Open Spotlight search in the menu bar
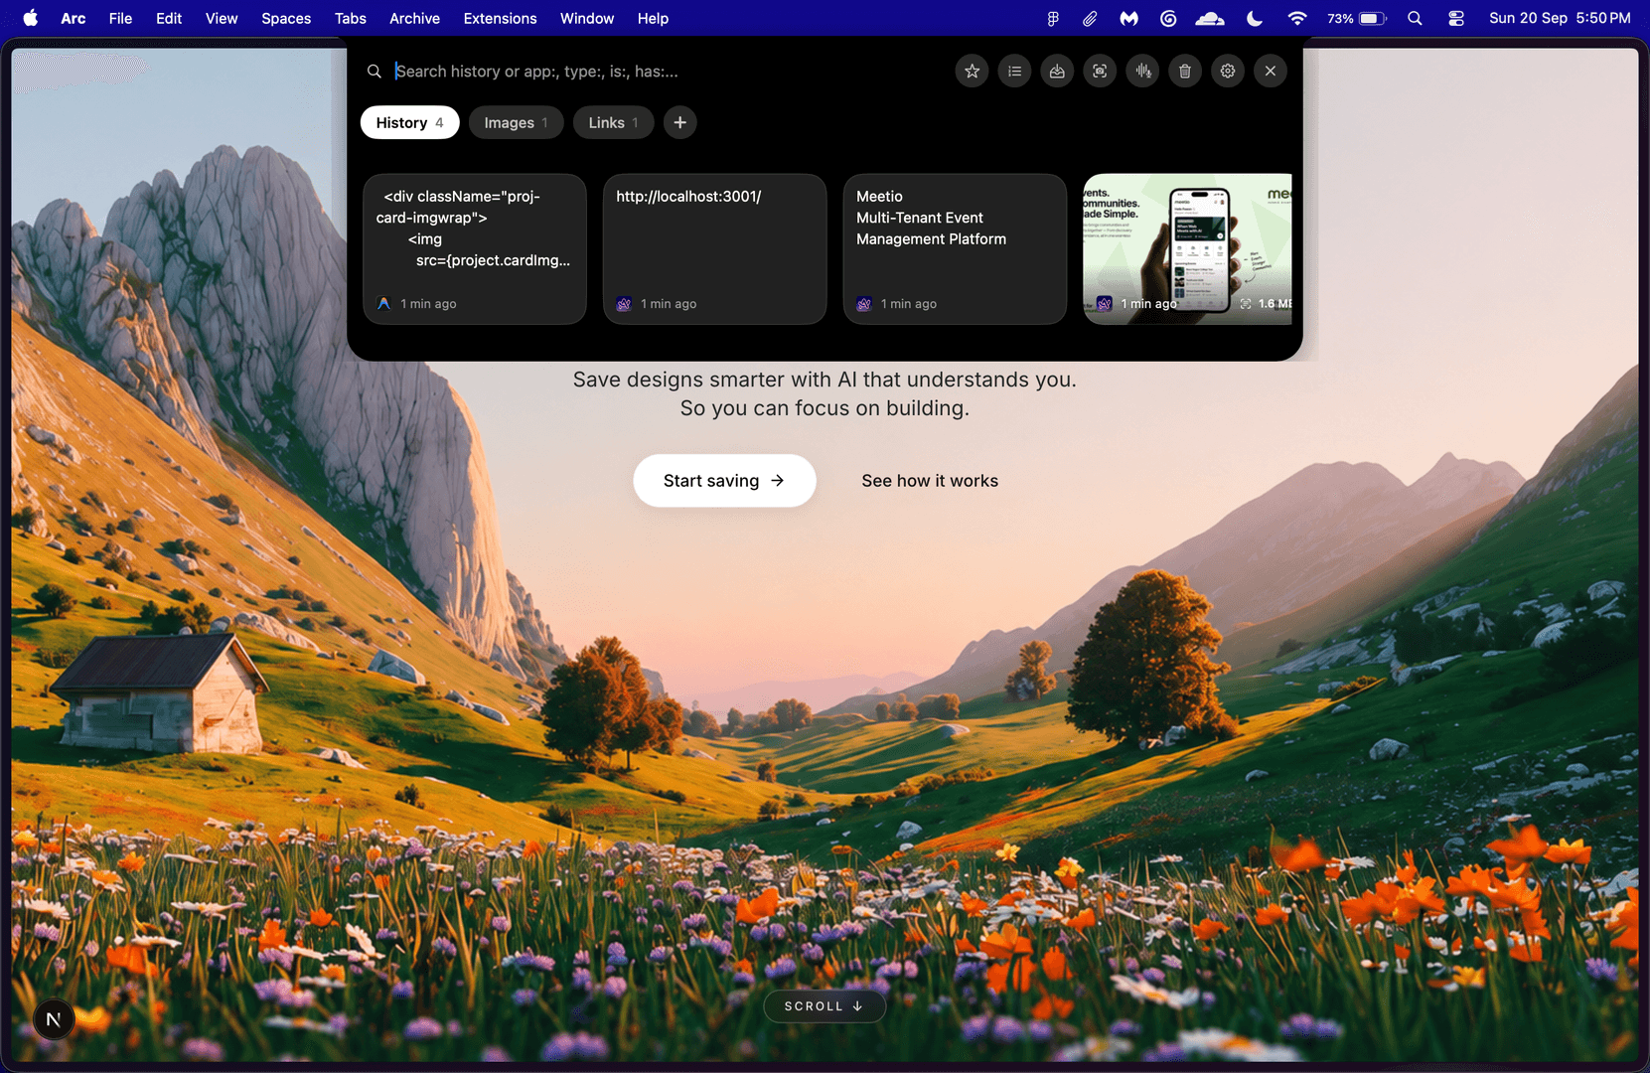The image size is (1650, 1073). (x=1415, y=18)
